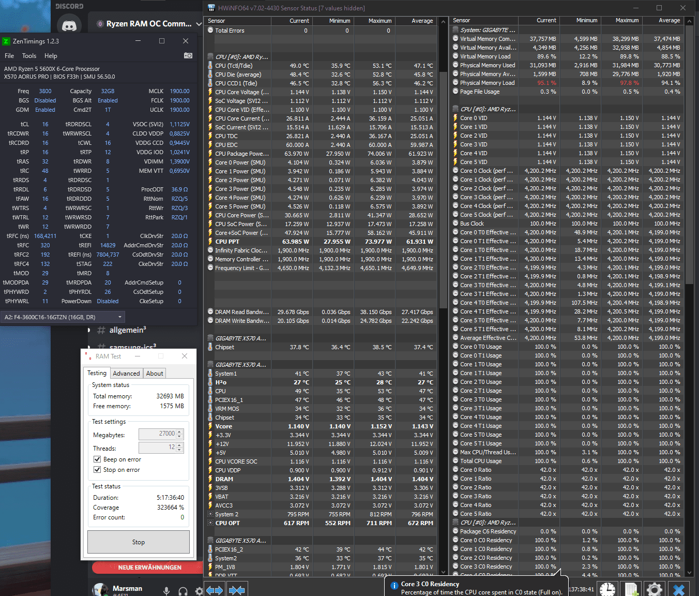Screen dimensions: 699x596
Task: Open the ZenTimings Tools menu
Action: point(29,56)
